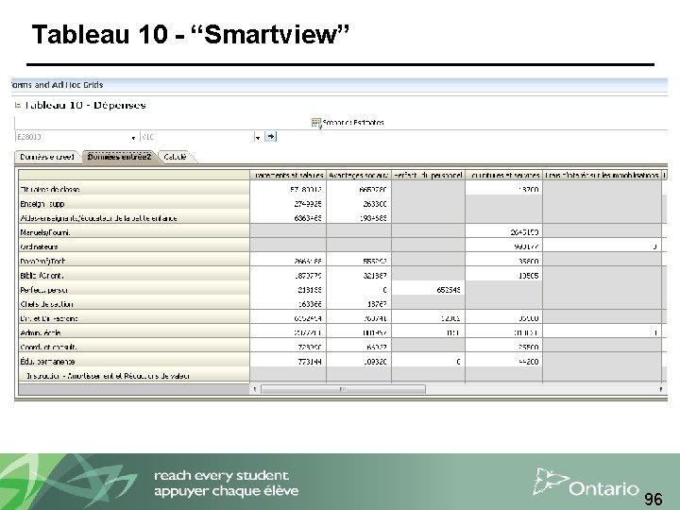Viewport: 680px width, 510px height.
Task: Click the Forms and Ad Hoc Grids header
Action: (58, 85)
